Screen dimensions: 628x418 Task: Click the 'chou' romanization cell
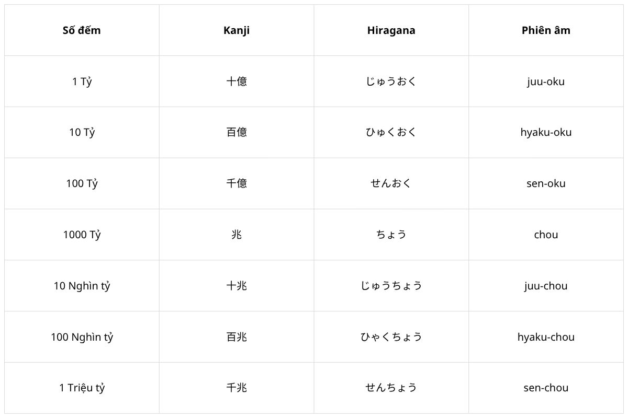pyautogui.click(x=546, y=235)
